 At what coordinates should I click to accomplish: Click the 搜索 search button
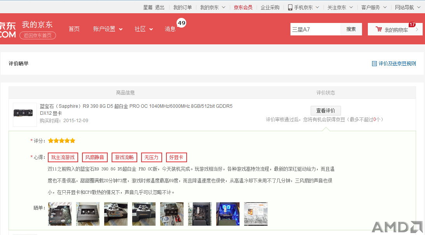(x=351, y=29)
